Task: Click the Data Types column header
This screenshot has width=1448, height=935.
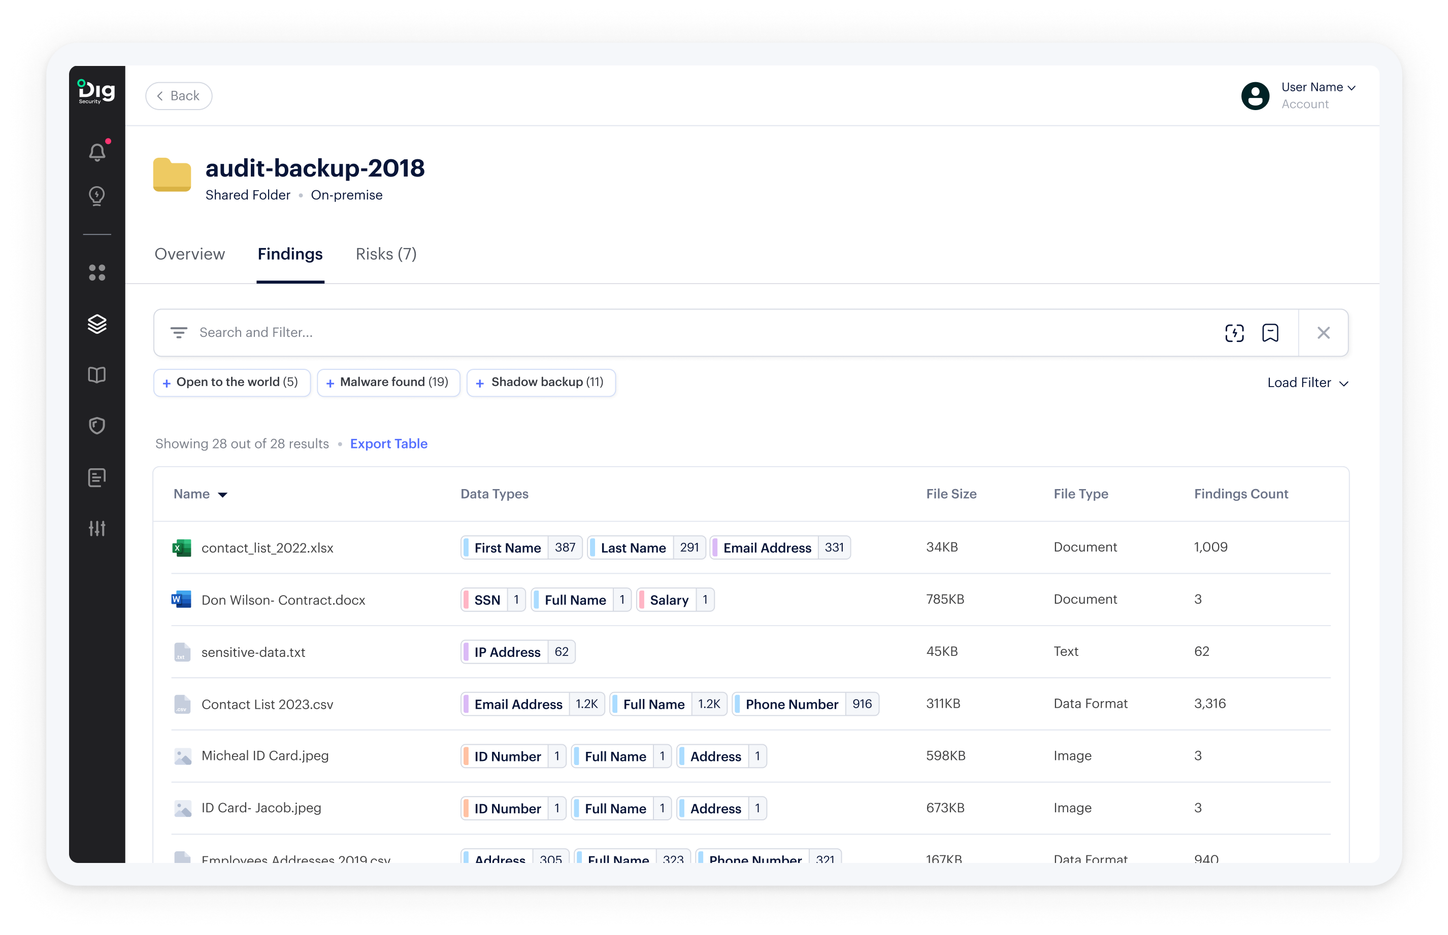Action: [494, 494]
